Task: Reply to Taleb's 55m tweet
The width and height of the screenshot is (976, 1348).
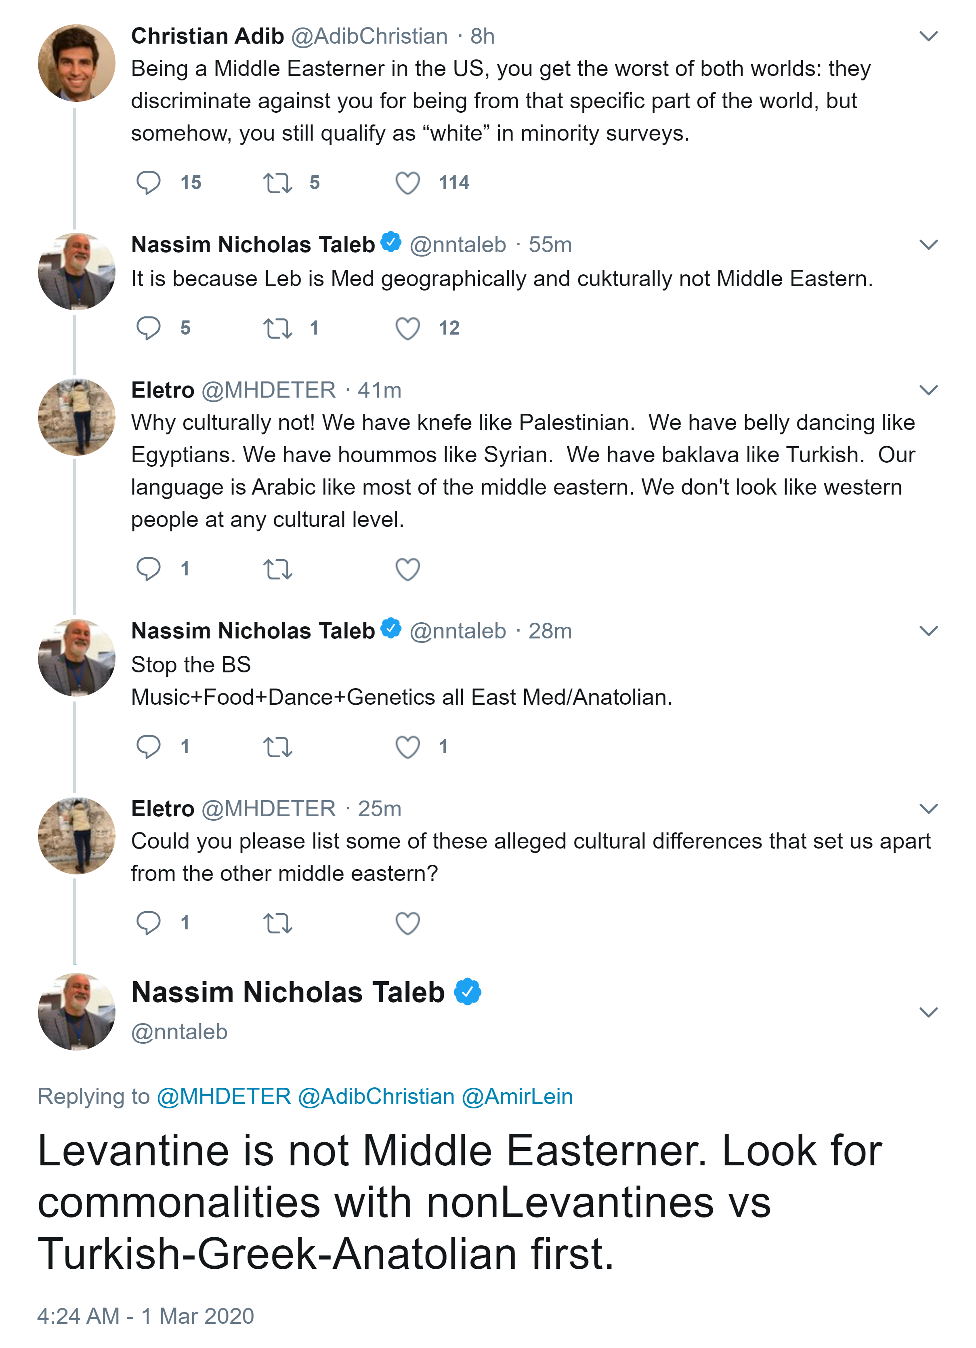Action: pyautogui.click(x=148, y=328)
